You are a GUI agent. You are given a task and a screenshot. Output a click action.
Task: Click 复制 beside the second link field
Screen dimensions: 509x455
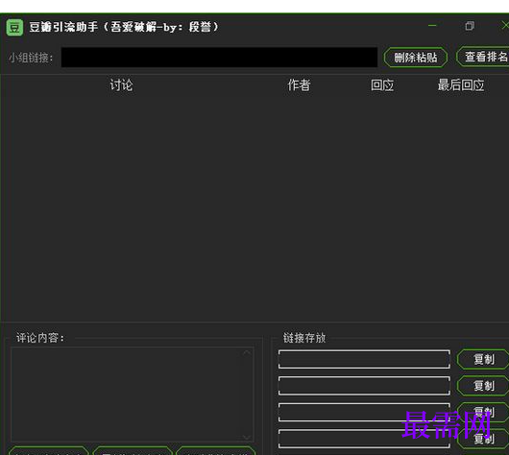[483, 386]
